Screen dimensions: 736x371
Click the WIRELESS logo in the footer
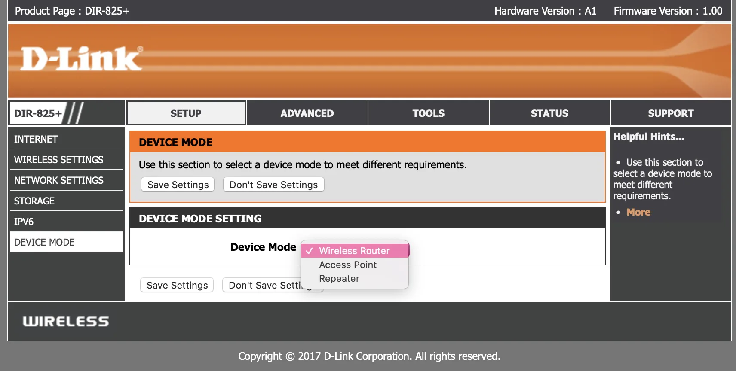[66, 321]
